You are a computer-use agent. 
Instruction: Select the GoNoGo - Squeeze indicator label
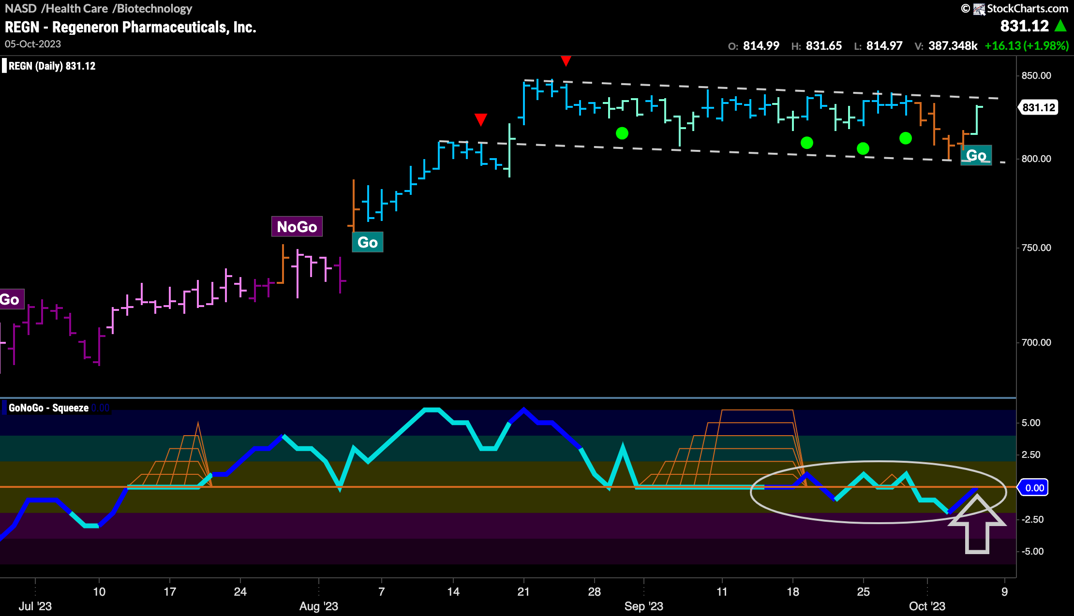[48, 408]
